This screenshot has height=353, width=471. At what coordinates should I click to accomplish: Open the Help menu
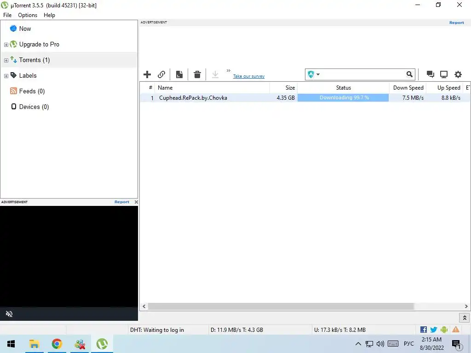[49, 15]
